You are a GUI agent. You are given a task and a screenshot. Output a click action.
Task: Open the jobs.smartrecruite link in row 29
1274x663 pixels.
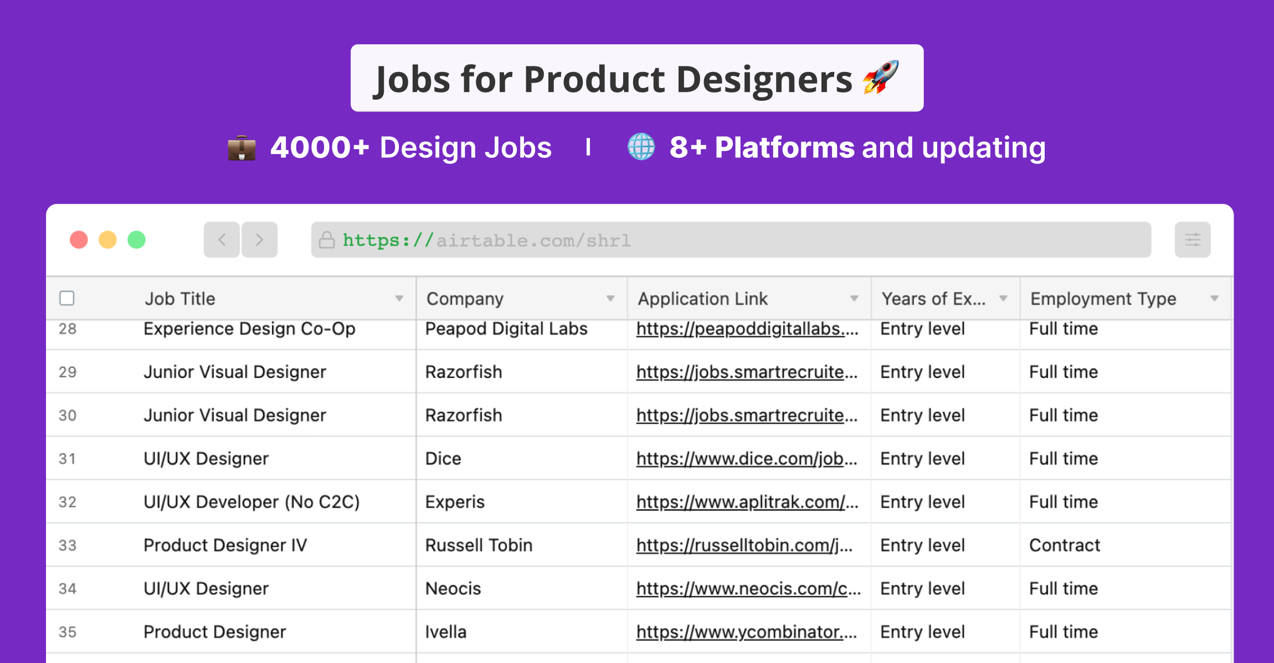[x=747, y=372]
